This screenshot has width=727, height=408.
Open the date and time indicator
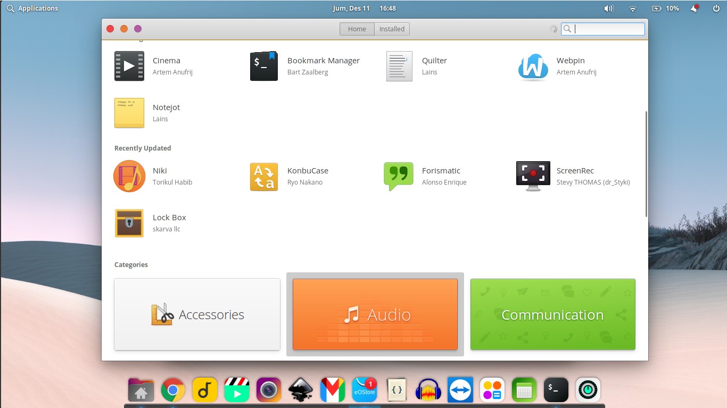[364, 8]
